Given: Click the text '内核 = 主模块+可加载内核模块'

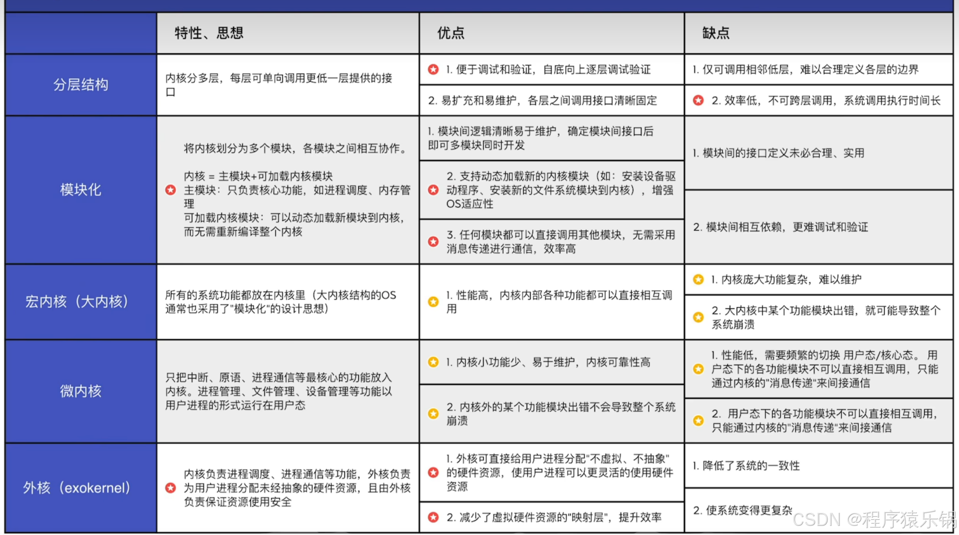Looking at the screenshot, I should (258, 176).
